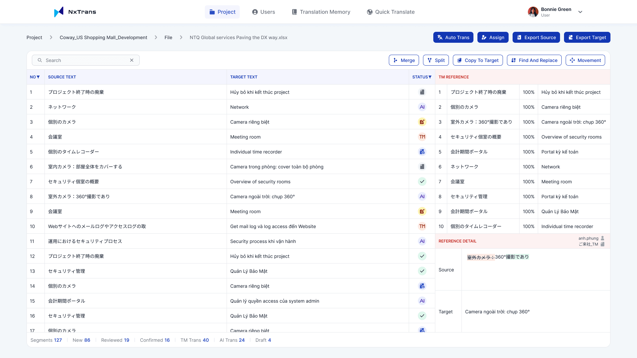This screenshot has width=637, height=358.
Task: Expand the Bonnie Green user dropdown
Action: point(580,12)
